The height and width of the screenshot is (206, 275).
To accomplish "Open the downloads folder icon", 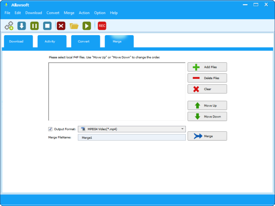I will [74, 26].
